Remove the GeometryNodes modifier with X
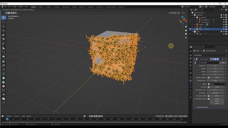This screenshot has height=128, width=228. (x=222, y=59)
